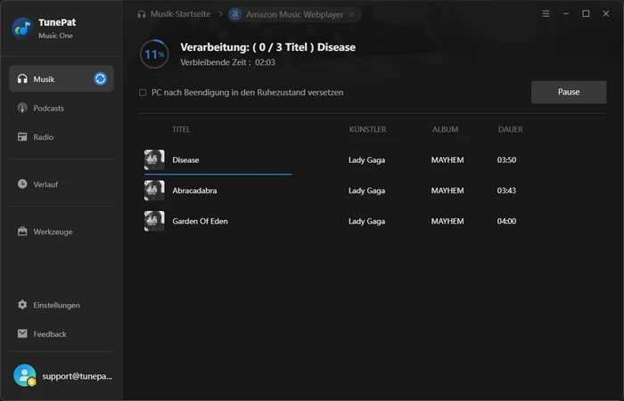Image resolution: width=624 pixels, height=401 pixels.
Task: Click the Einstellungen gear icon
Action: pos(22,305)
